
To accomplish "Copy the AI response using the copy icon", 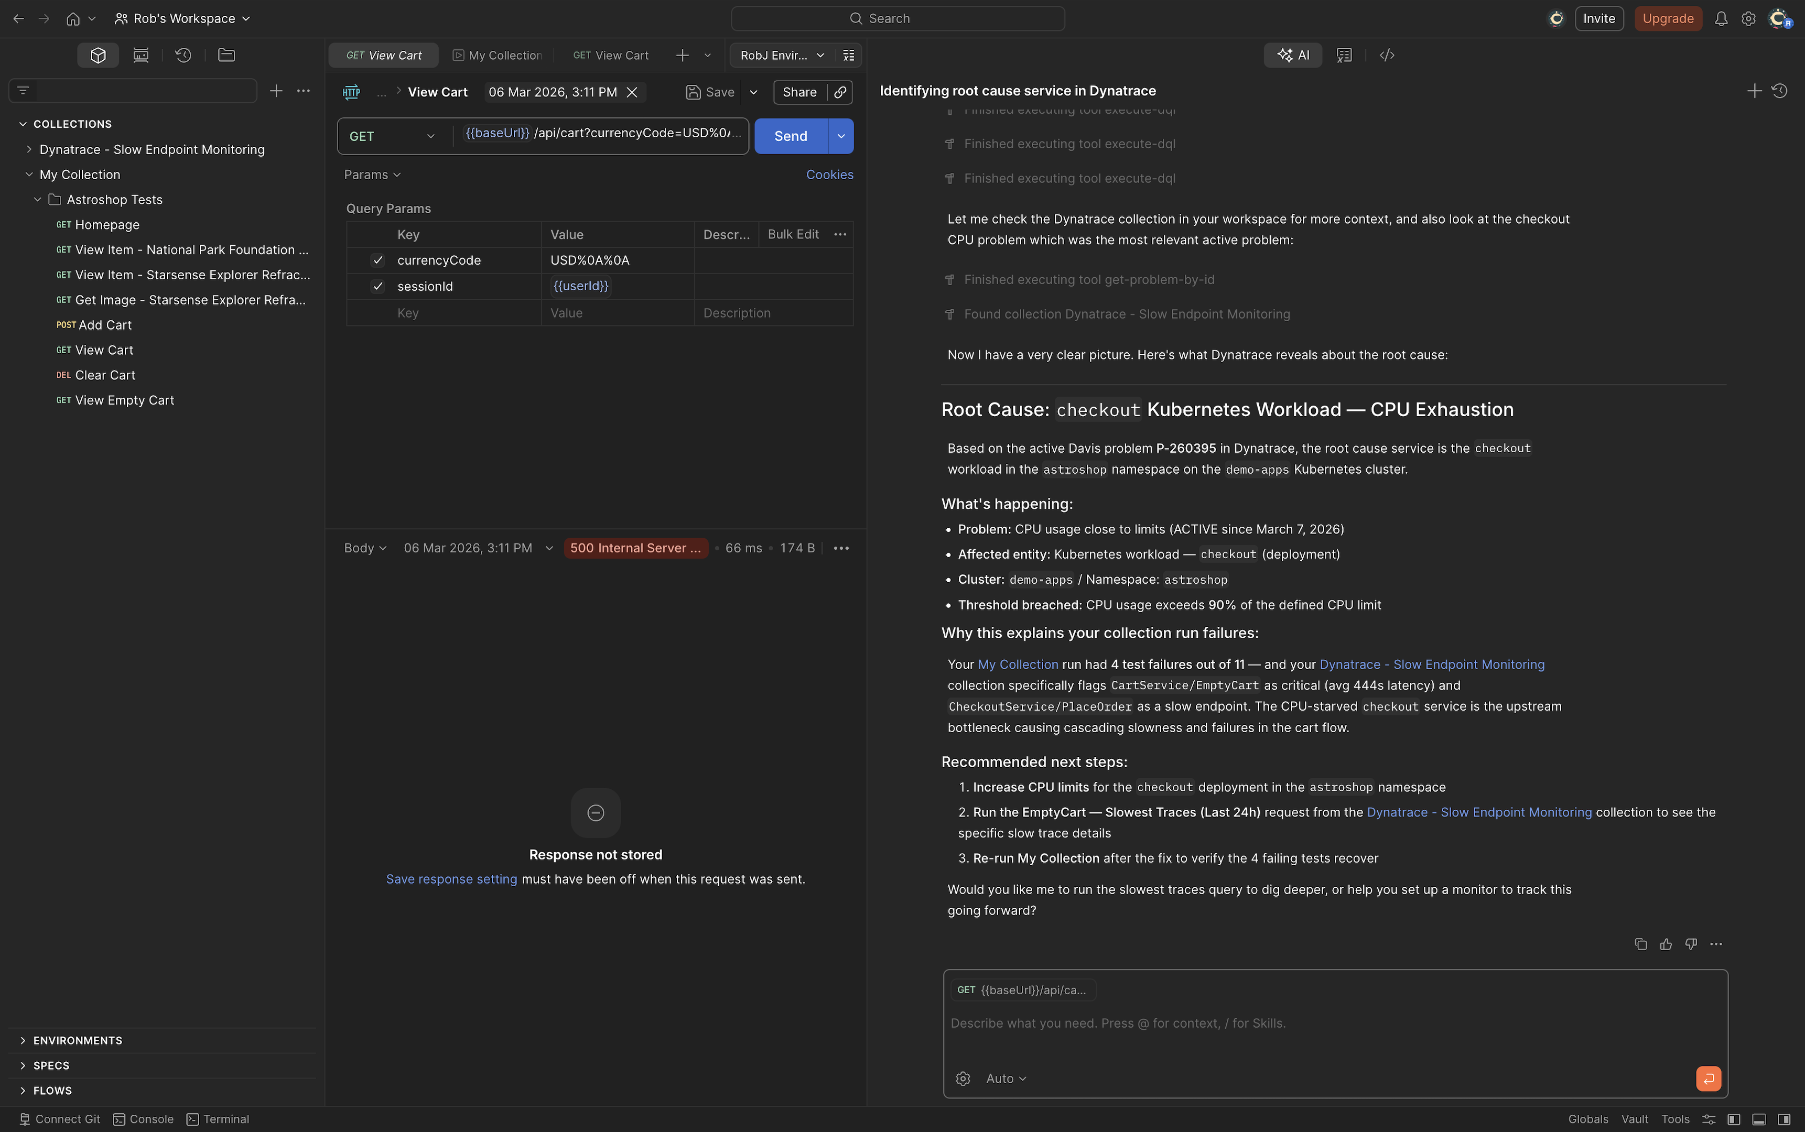I will coord(1640,944).
